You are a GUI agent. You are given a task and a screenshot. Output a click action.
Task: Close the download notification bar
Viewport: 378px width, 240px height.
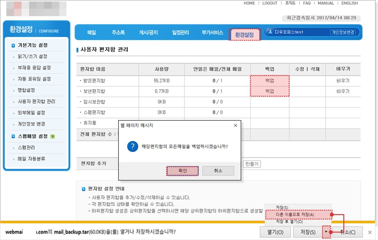coord(370,232)
